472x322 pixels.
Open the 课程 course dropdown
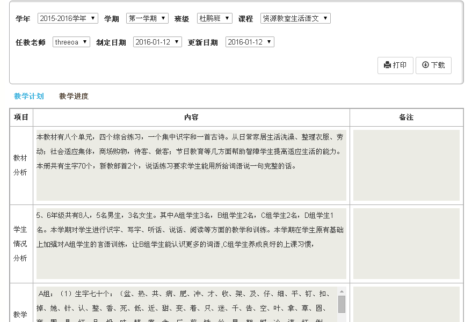pos(294,18)
